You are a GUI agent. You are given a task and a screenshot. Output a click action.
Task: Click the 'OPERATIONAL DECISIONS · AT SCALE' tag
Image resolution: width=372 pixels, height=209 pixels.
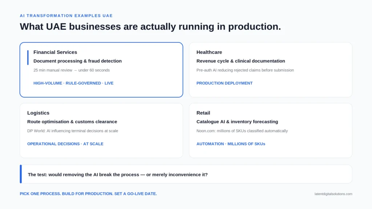click(x=65, y=144)
